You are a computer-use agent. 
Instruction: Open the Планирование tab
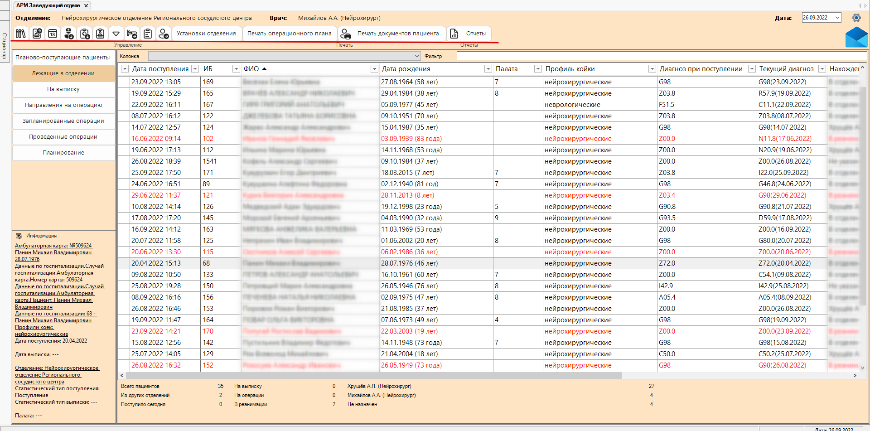[x=63, y=153]
